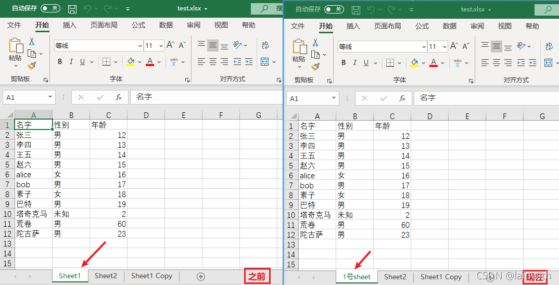Click Insert Function fx in left window

tap(119, 97)
